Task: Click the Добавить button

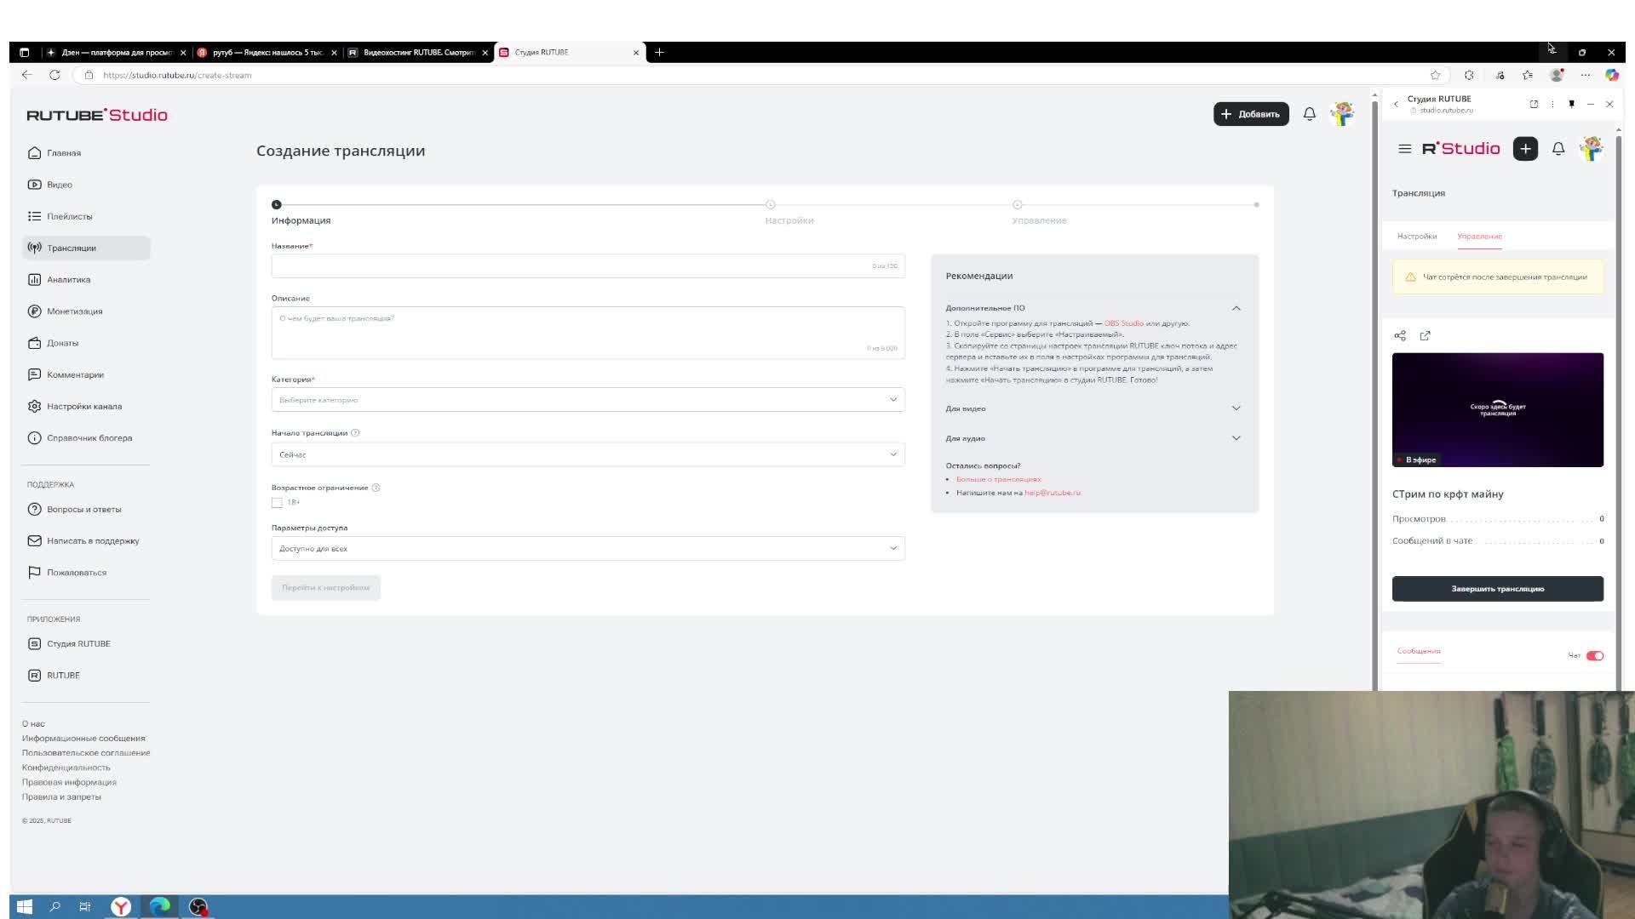Action: (1251, 114)
